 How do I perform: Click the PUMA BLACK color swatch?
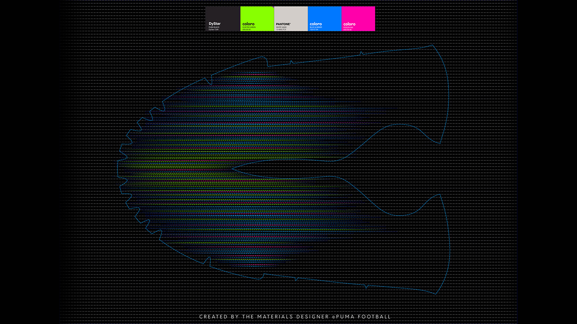coord(223,16)
